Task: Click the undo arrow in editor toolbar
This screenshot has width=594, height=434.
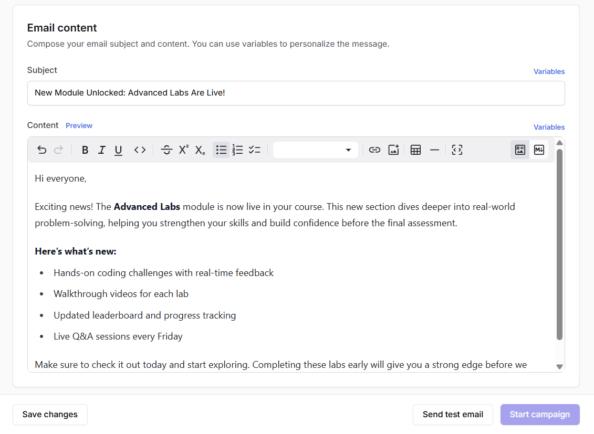Action: point(42,150)
